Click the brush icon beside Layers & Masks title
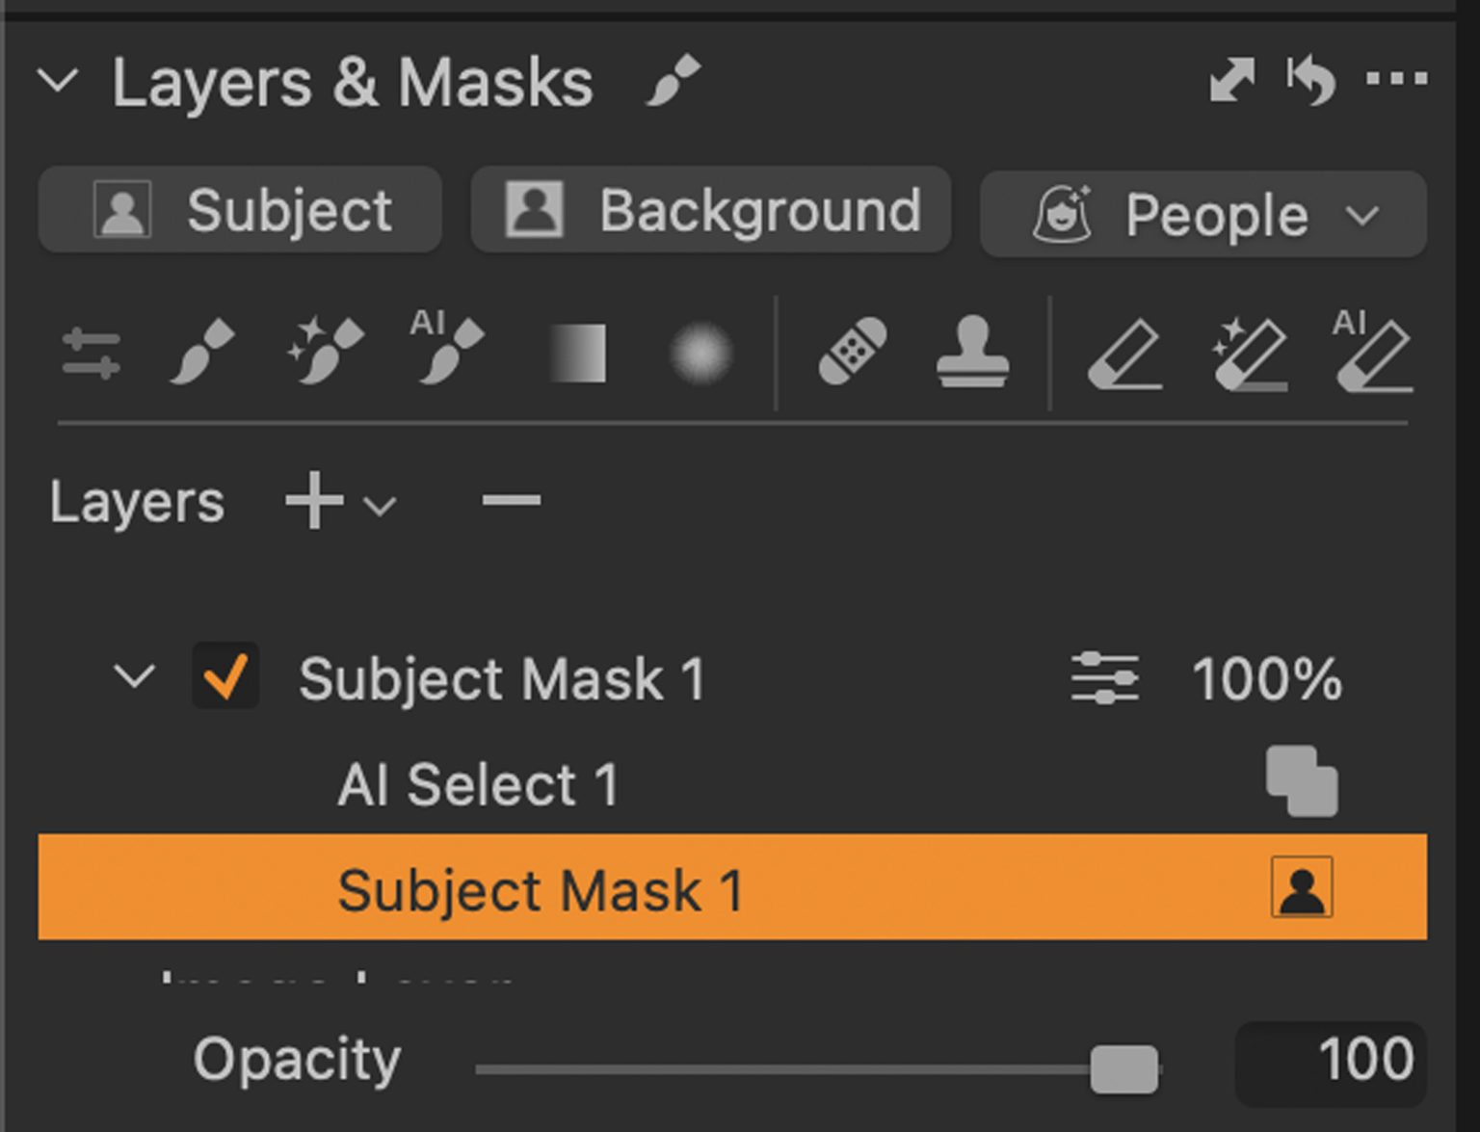1480x1132 pixels. tap(674, 80)
